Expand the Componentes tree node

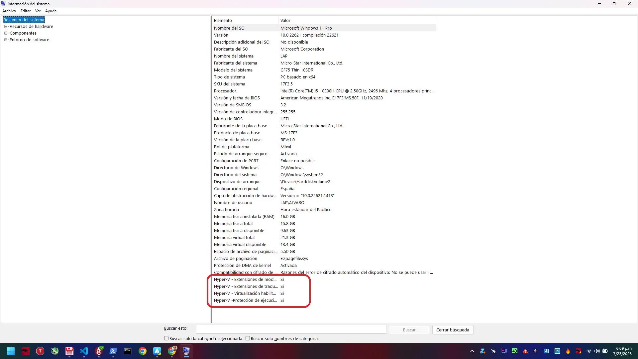(x=6, y=33)
